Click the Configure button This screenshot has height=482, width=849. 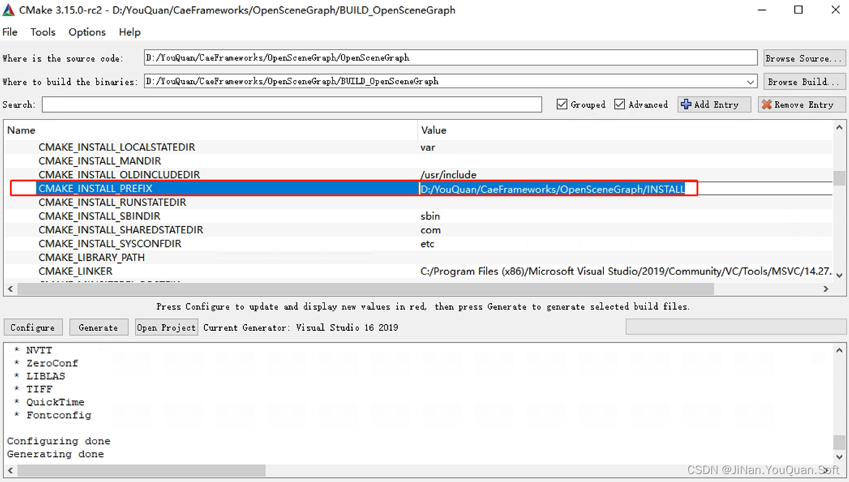coord(33,327)
